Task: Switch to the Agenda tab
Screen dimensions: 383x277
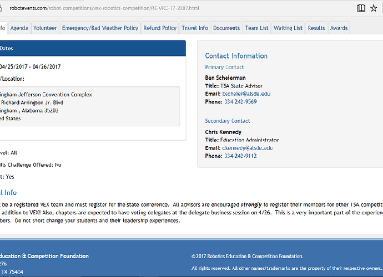Action: click(x=19, y=28)
